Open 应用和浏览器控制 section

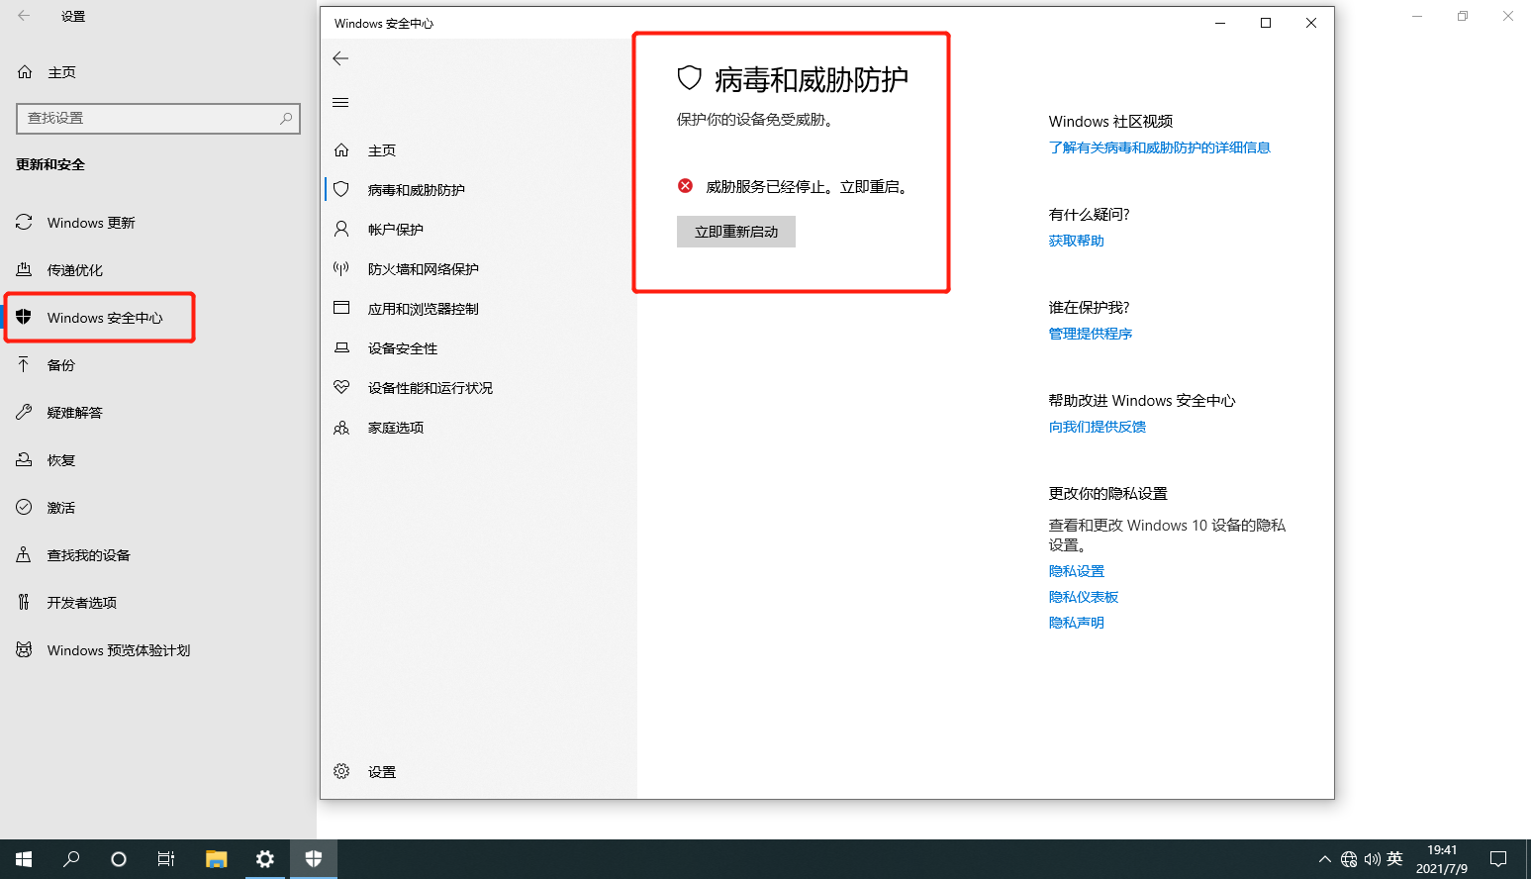424,309
